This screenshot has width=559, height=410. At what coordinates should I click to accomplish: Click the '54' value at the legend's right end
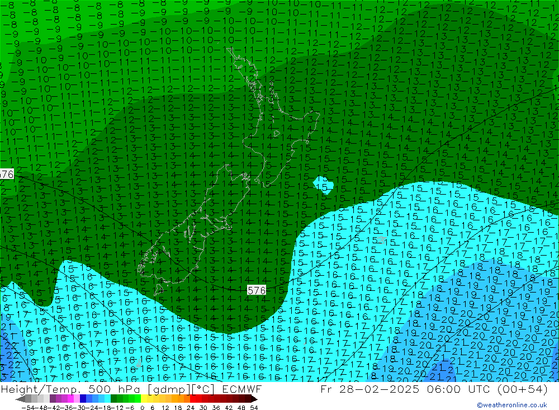tap(254, 408)
